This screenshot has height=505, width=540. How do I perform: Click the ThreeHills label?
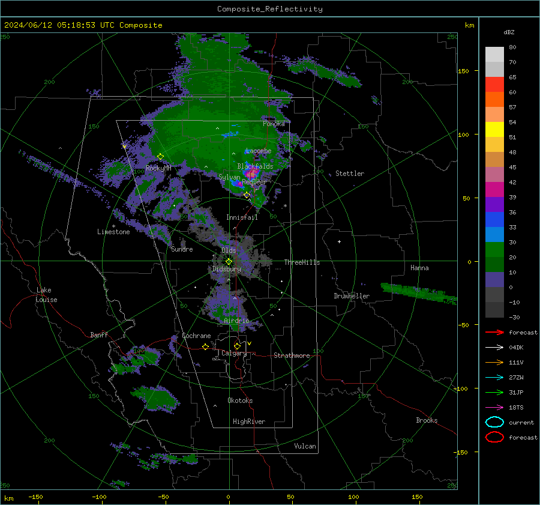pyautogui.click(x=302, y=262)
